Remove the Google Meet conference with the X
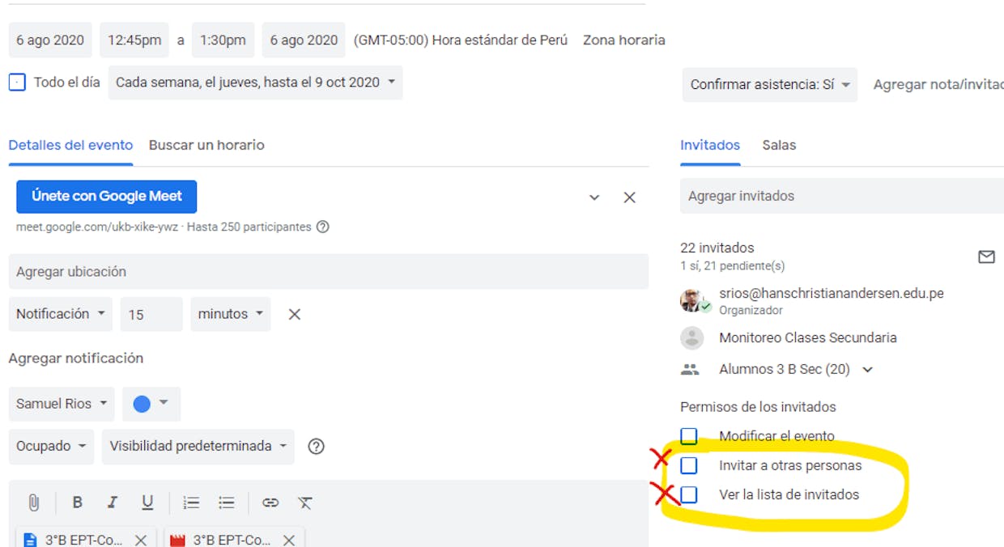1004x547 pixels. tap(629, 197)
